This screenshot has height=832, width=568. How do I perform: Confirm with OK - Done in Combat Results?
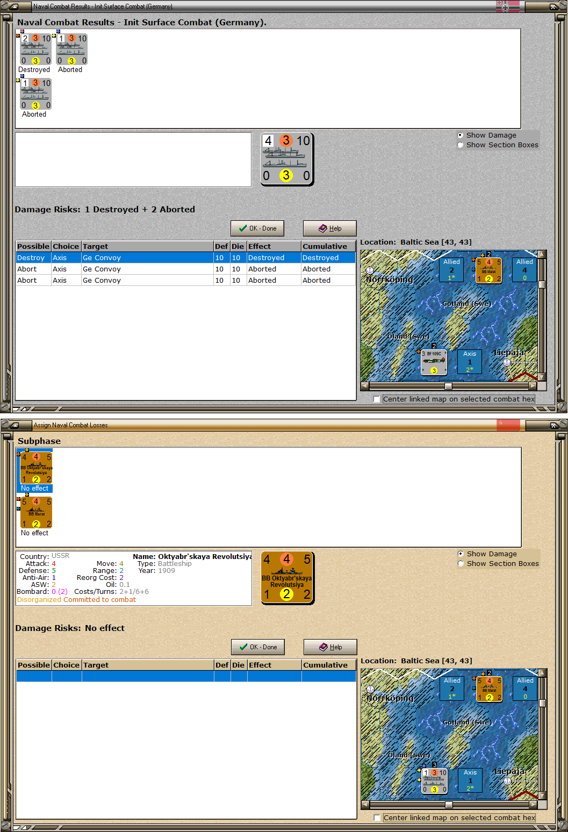(257, 228)
